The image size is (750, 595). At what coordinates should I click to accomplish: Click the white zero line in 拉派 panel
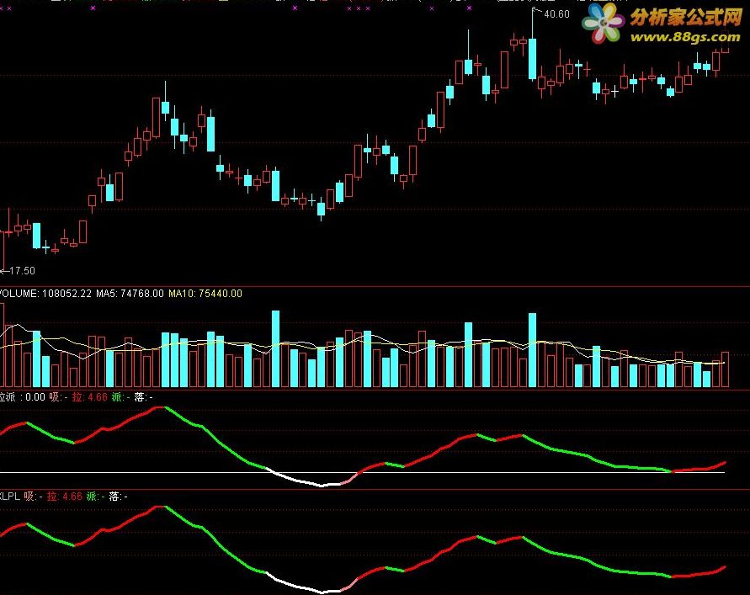pyautogui.click(x=362, y=473)
